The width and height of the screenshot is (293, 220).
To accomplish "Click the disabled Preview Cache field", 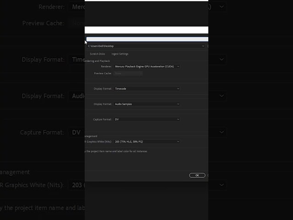I will click(128, 73).
